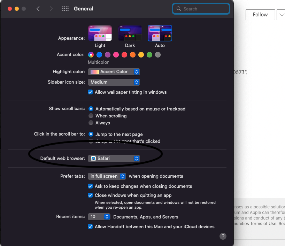Open Highlight color dropdown
The image size is (285, 246).
[x=114, y=72]
